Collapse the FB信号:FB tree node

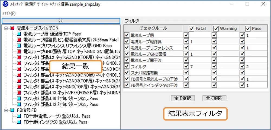tap(6, 110)
